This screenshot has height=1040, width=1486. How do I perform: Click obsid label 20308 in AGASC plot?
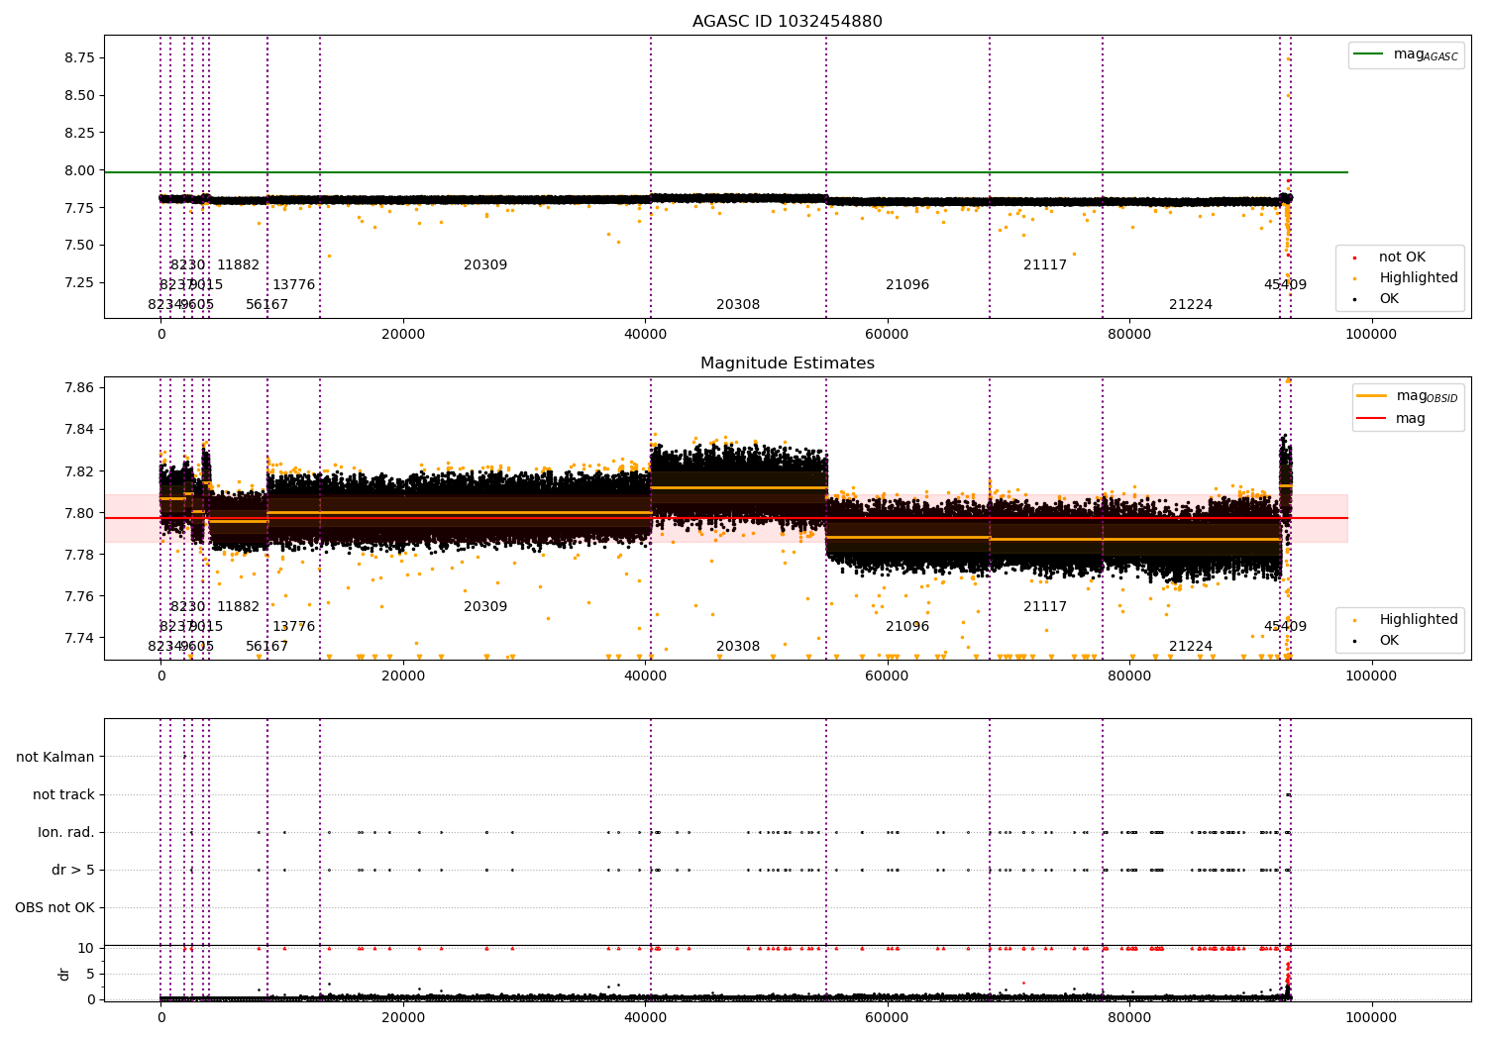738,305
